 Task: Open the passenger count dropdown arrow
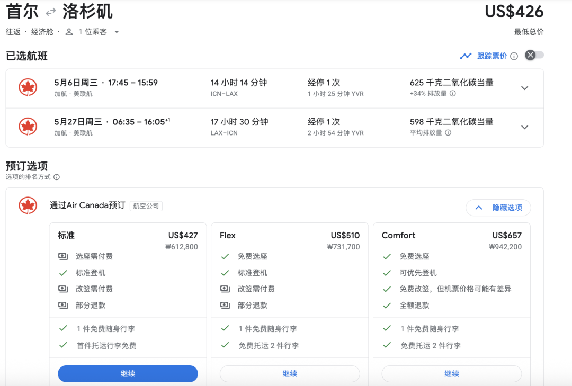point(117,32)
